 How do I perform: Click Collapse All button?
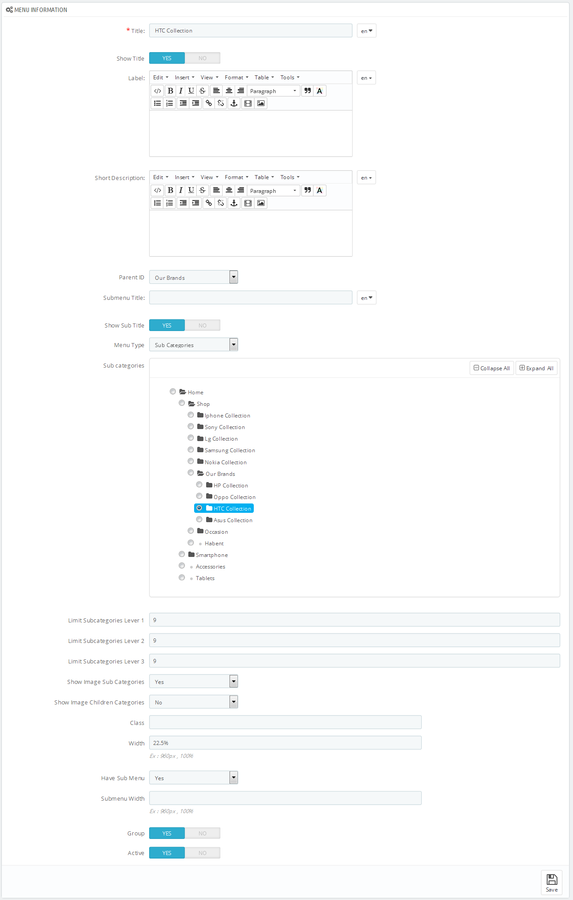click(492, 368)
